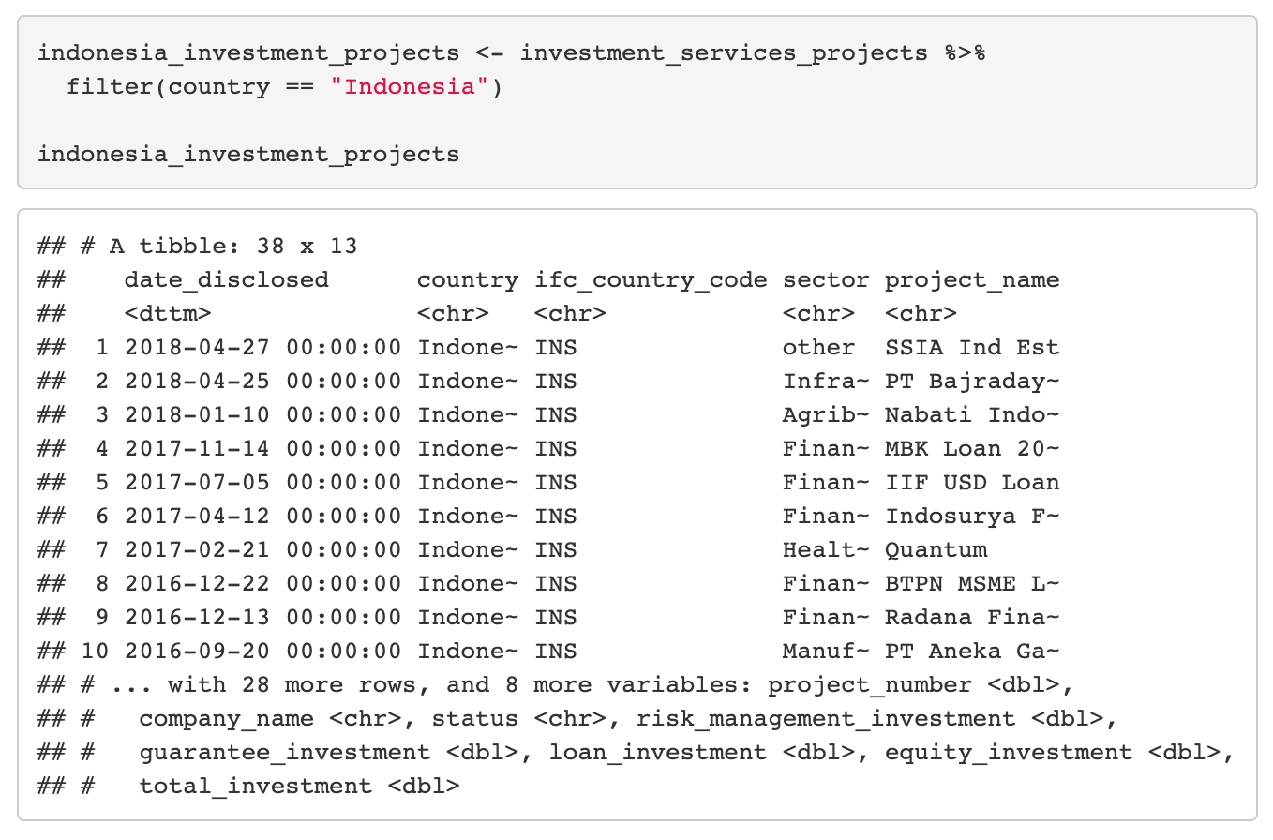Click company_name <chr> in footer
Image resolution: width=1273 pixels, height=840 pixels.
270,719
